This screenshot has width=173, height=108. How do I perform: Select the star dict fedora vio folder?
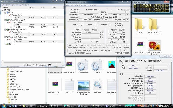click(153, 25)
